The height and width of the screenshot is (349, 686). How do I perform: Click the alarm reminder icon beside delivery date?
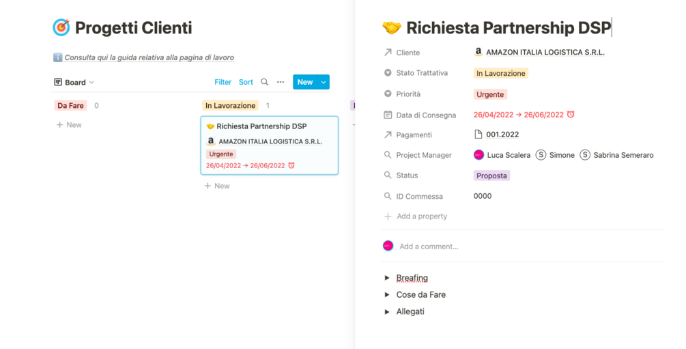[571, 114]
